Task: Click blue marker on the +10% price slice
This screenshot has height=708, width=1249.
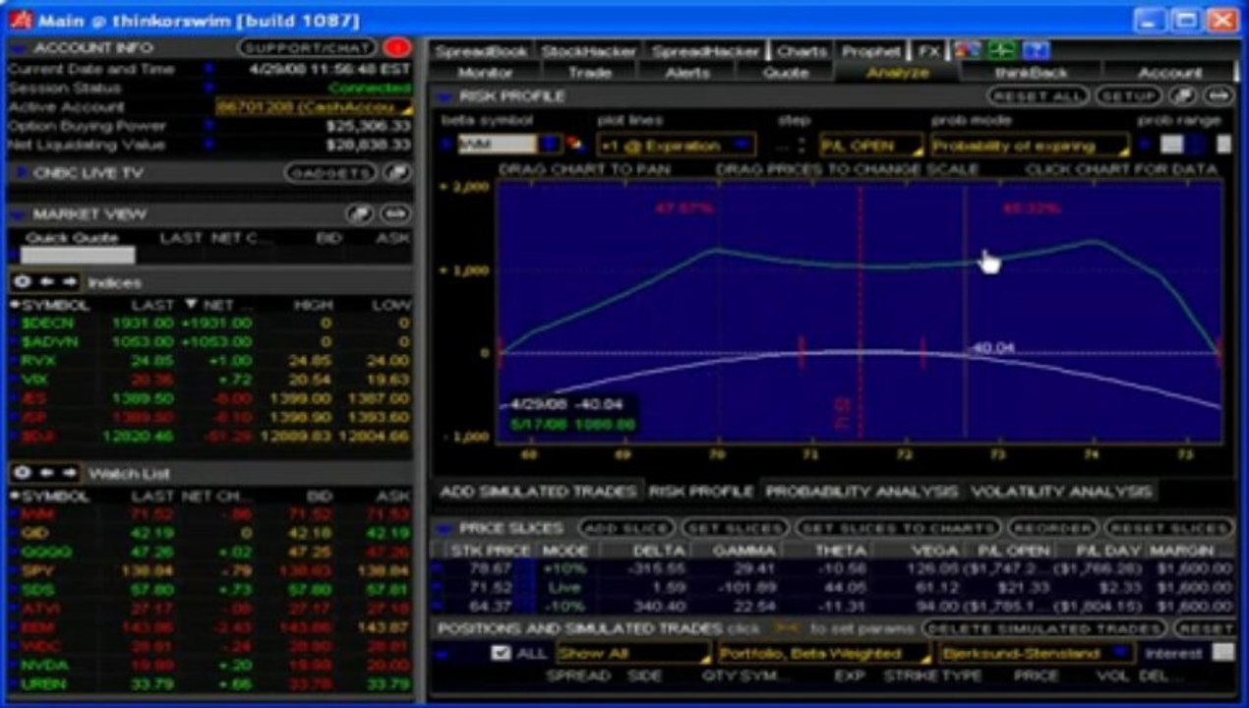Action: pyautogui.click(x=437, y=568)
